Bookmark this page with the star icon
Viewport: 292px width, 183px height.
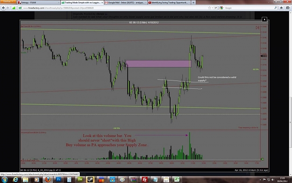coord(209,8)
